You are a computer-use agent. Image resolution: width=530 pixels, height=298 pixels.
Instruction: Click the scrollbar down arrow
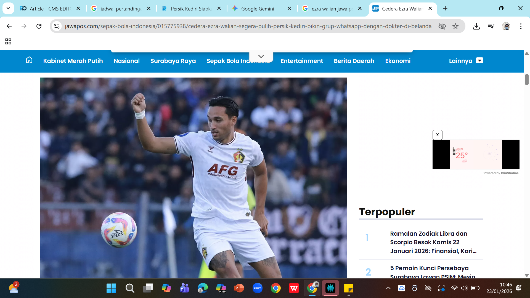pyautogui.click(x=527, y=275)
